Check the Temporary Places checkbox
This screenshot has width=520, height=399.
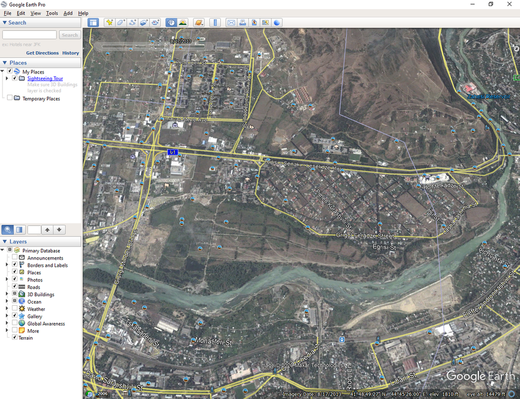[10, 98]
